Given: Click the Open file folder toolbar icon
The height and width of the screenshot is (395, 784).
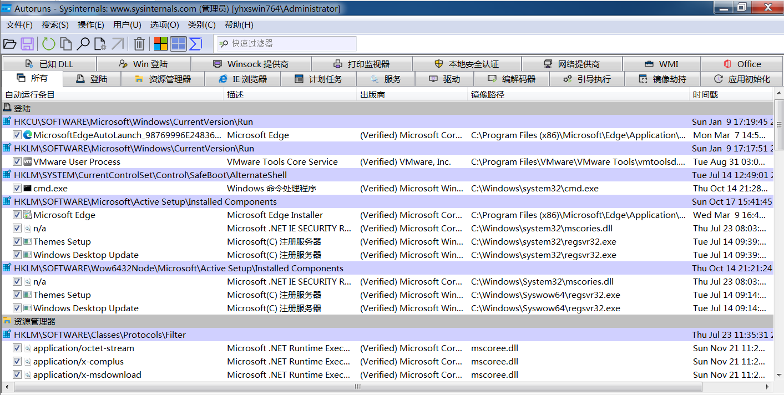Looking at the screenshot, I should tap(10, 44).
